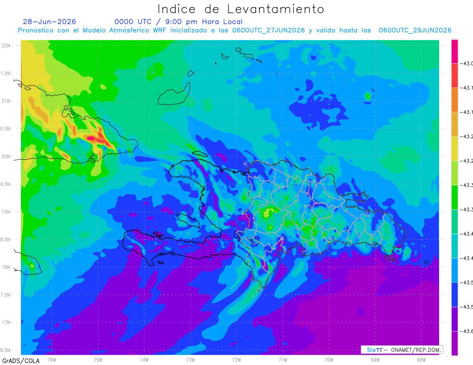This screenshot has height=365, width=473.
Task: Click the '20N' latitude label
Action: pyautogui.click(x=6, y=156)
